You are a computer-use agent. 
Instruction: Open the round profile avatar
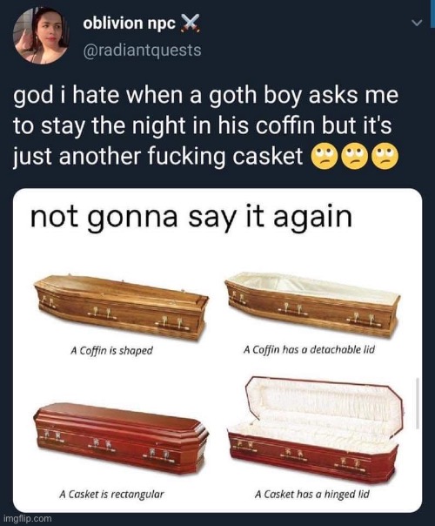[x=41, y=35]
